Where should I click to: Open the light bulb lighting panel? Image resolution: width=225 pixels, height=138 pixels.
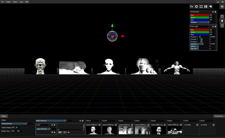tap(222, 21)
